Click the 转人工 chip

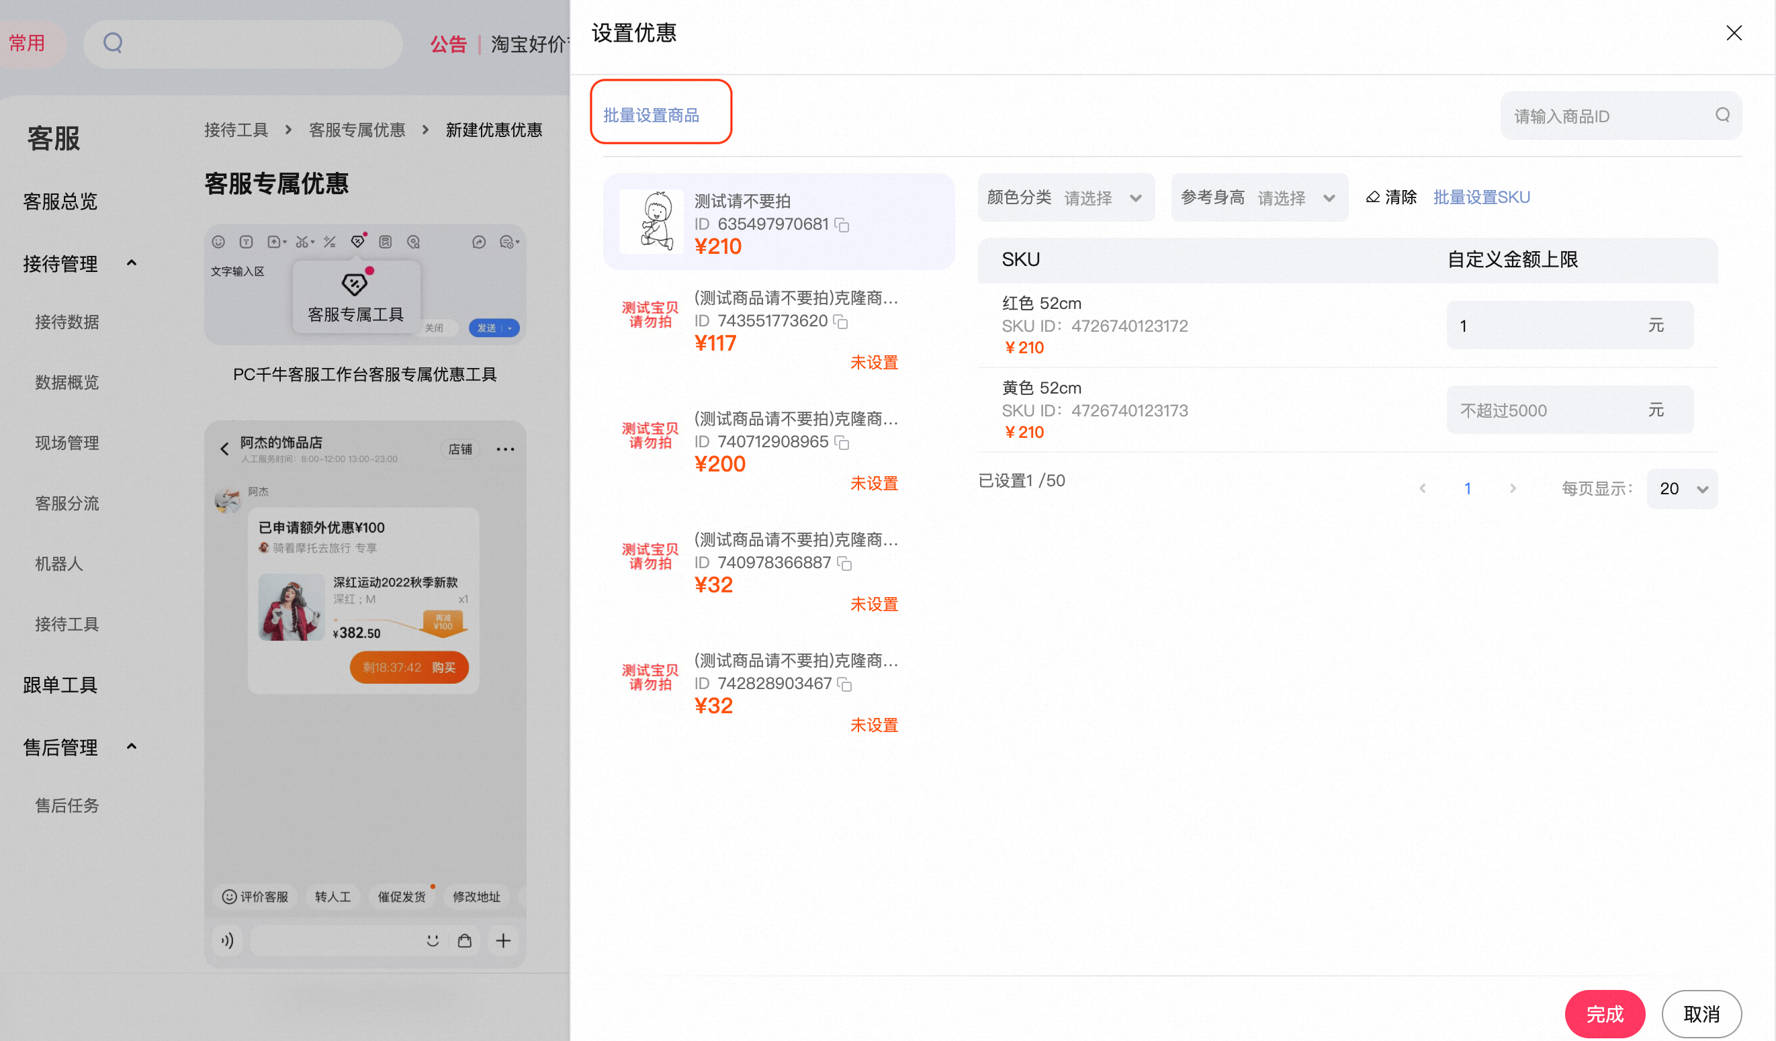pyautogui.click(x=332, y=897)
